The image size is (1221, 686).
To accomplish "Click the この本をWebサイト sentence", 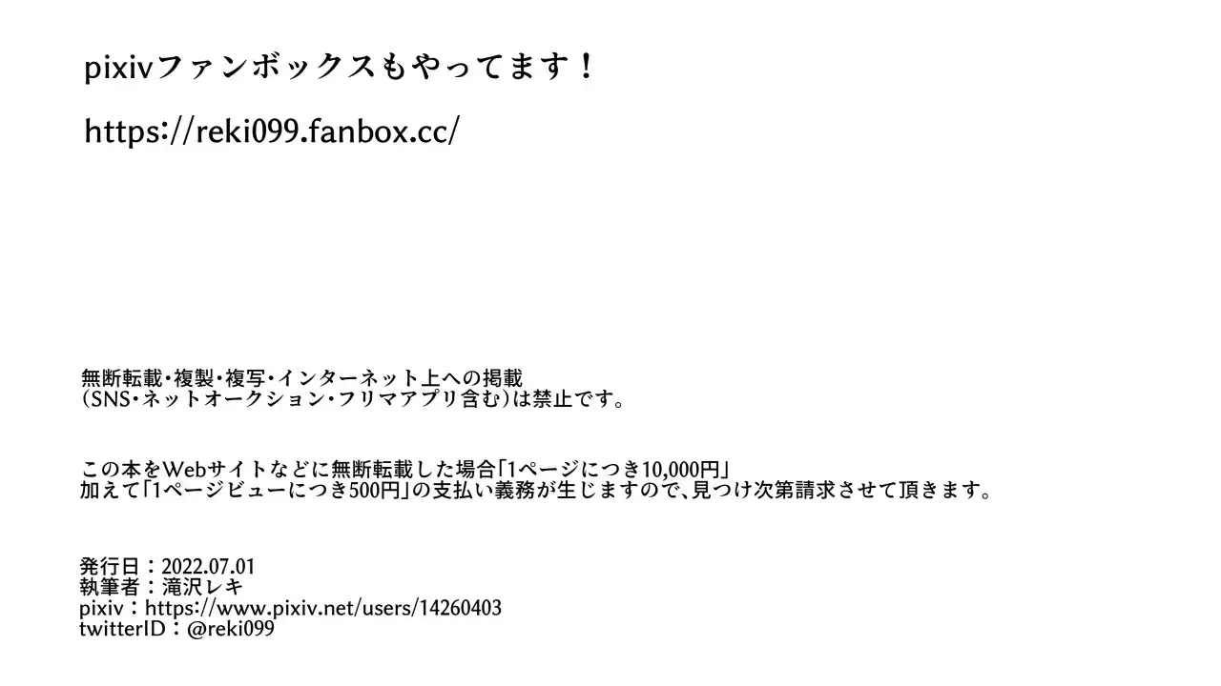I will pyautogui.click(x=405, y=470).
